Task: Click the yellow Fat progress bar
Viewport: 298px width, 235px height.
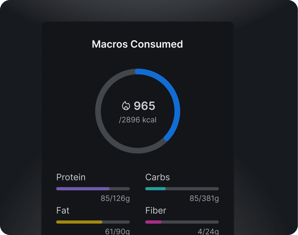Action: (79, 222)
